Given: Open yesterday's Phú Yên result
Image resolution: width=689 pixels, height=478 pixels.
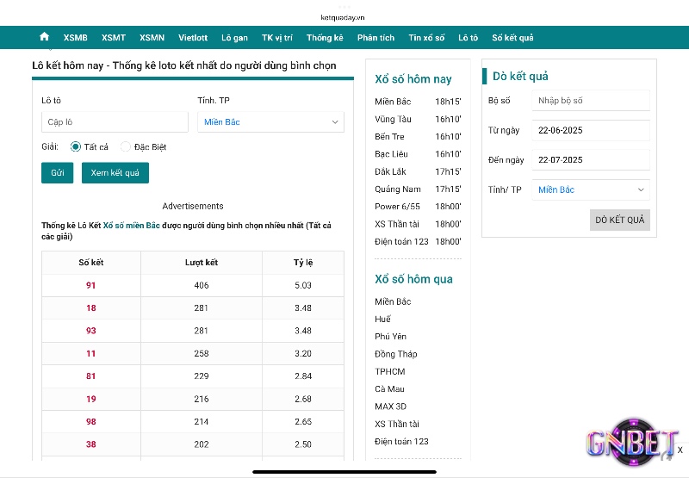Looking at the screenshot, I should pyautogui.click(x=391, y=337).
